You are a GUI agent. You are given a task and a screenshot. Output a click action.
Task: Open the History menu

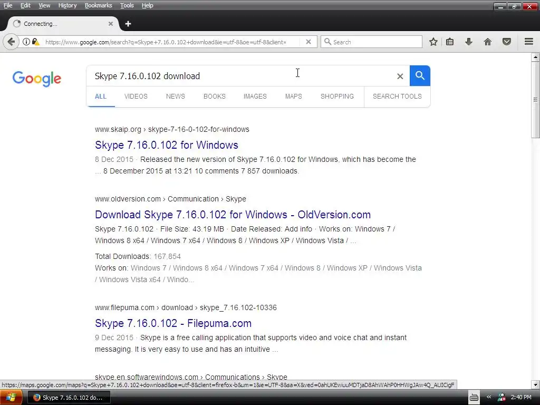pos(67,5)
